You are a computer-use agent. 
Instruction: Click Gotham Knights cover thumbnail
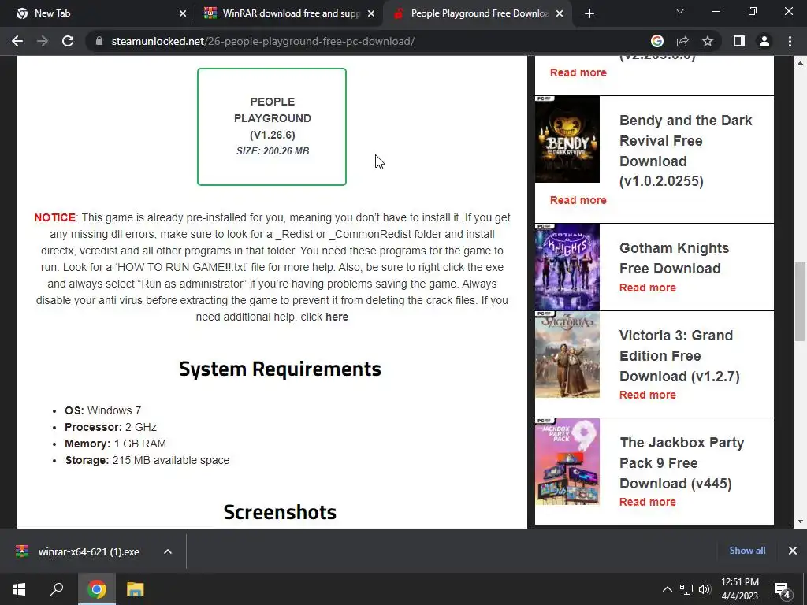[567, 267]
